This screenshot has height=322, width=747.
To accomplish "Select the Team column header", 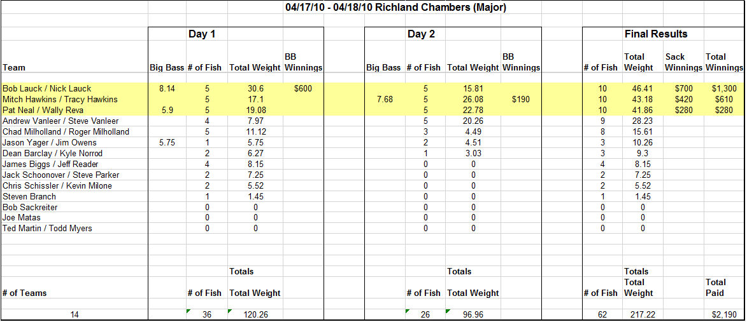I will [14, 68].
